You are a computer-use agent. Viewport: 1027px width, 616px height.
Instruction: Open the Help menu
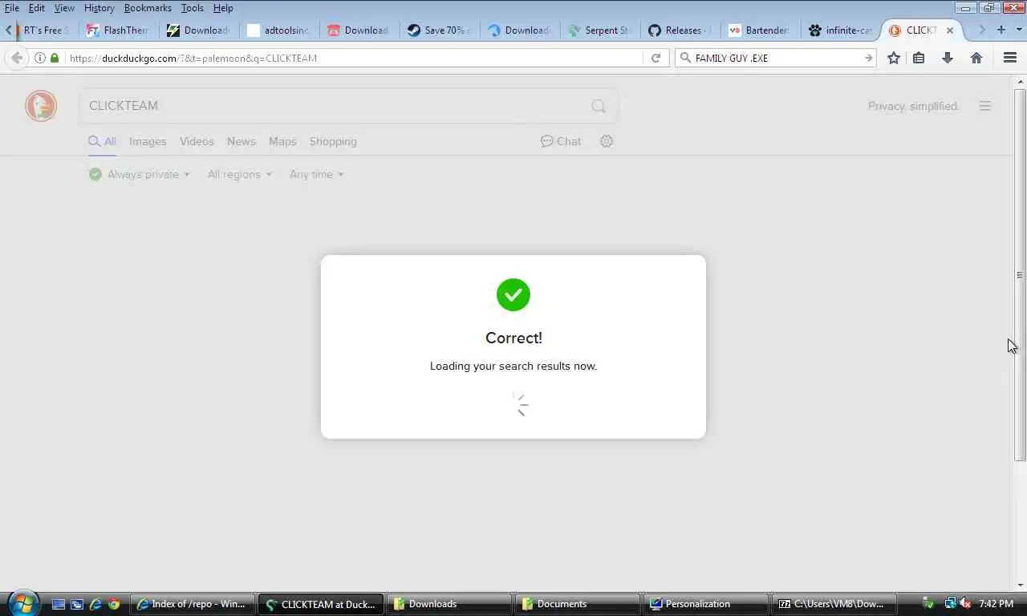[x=223, y=8]
